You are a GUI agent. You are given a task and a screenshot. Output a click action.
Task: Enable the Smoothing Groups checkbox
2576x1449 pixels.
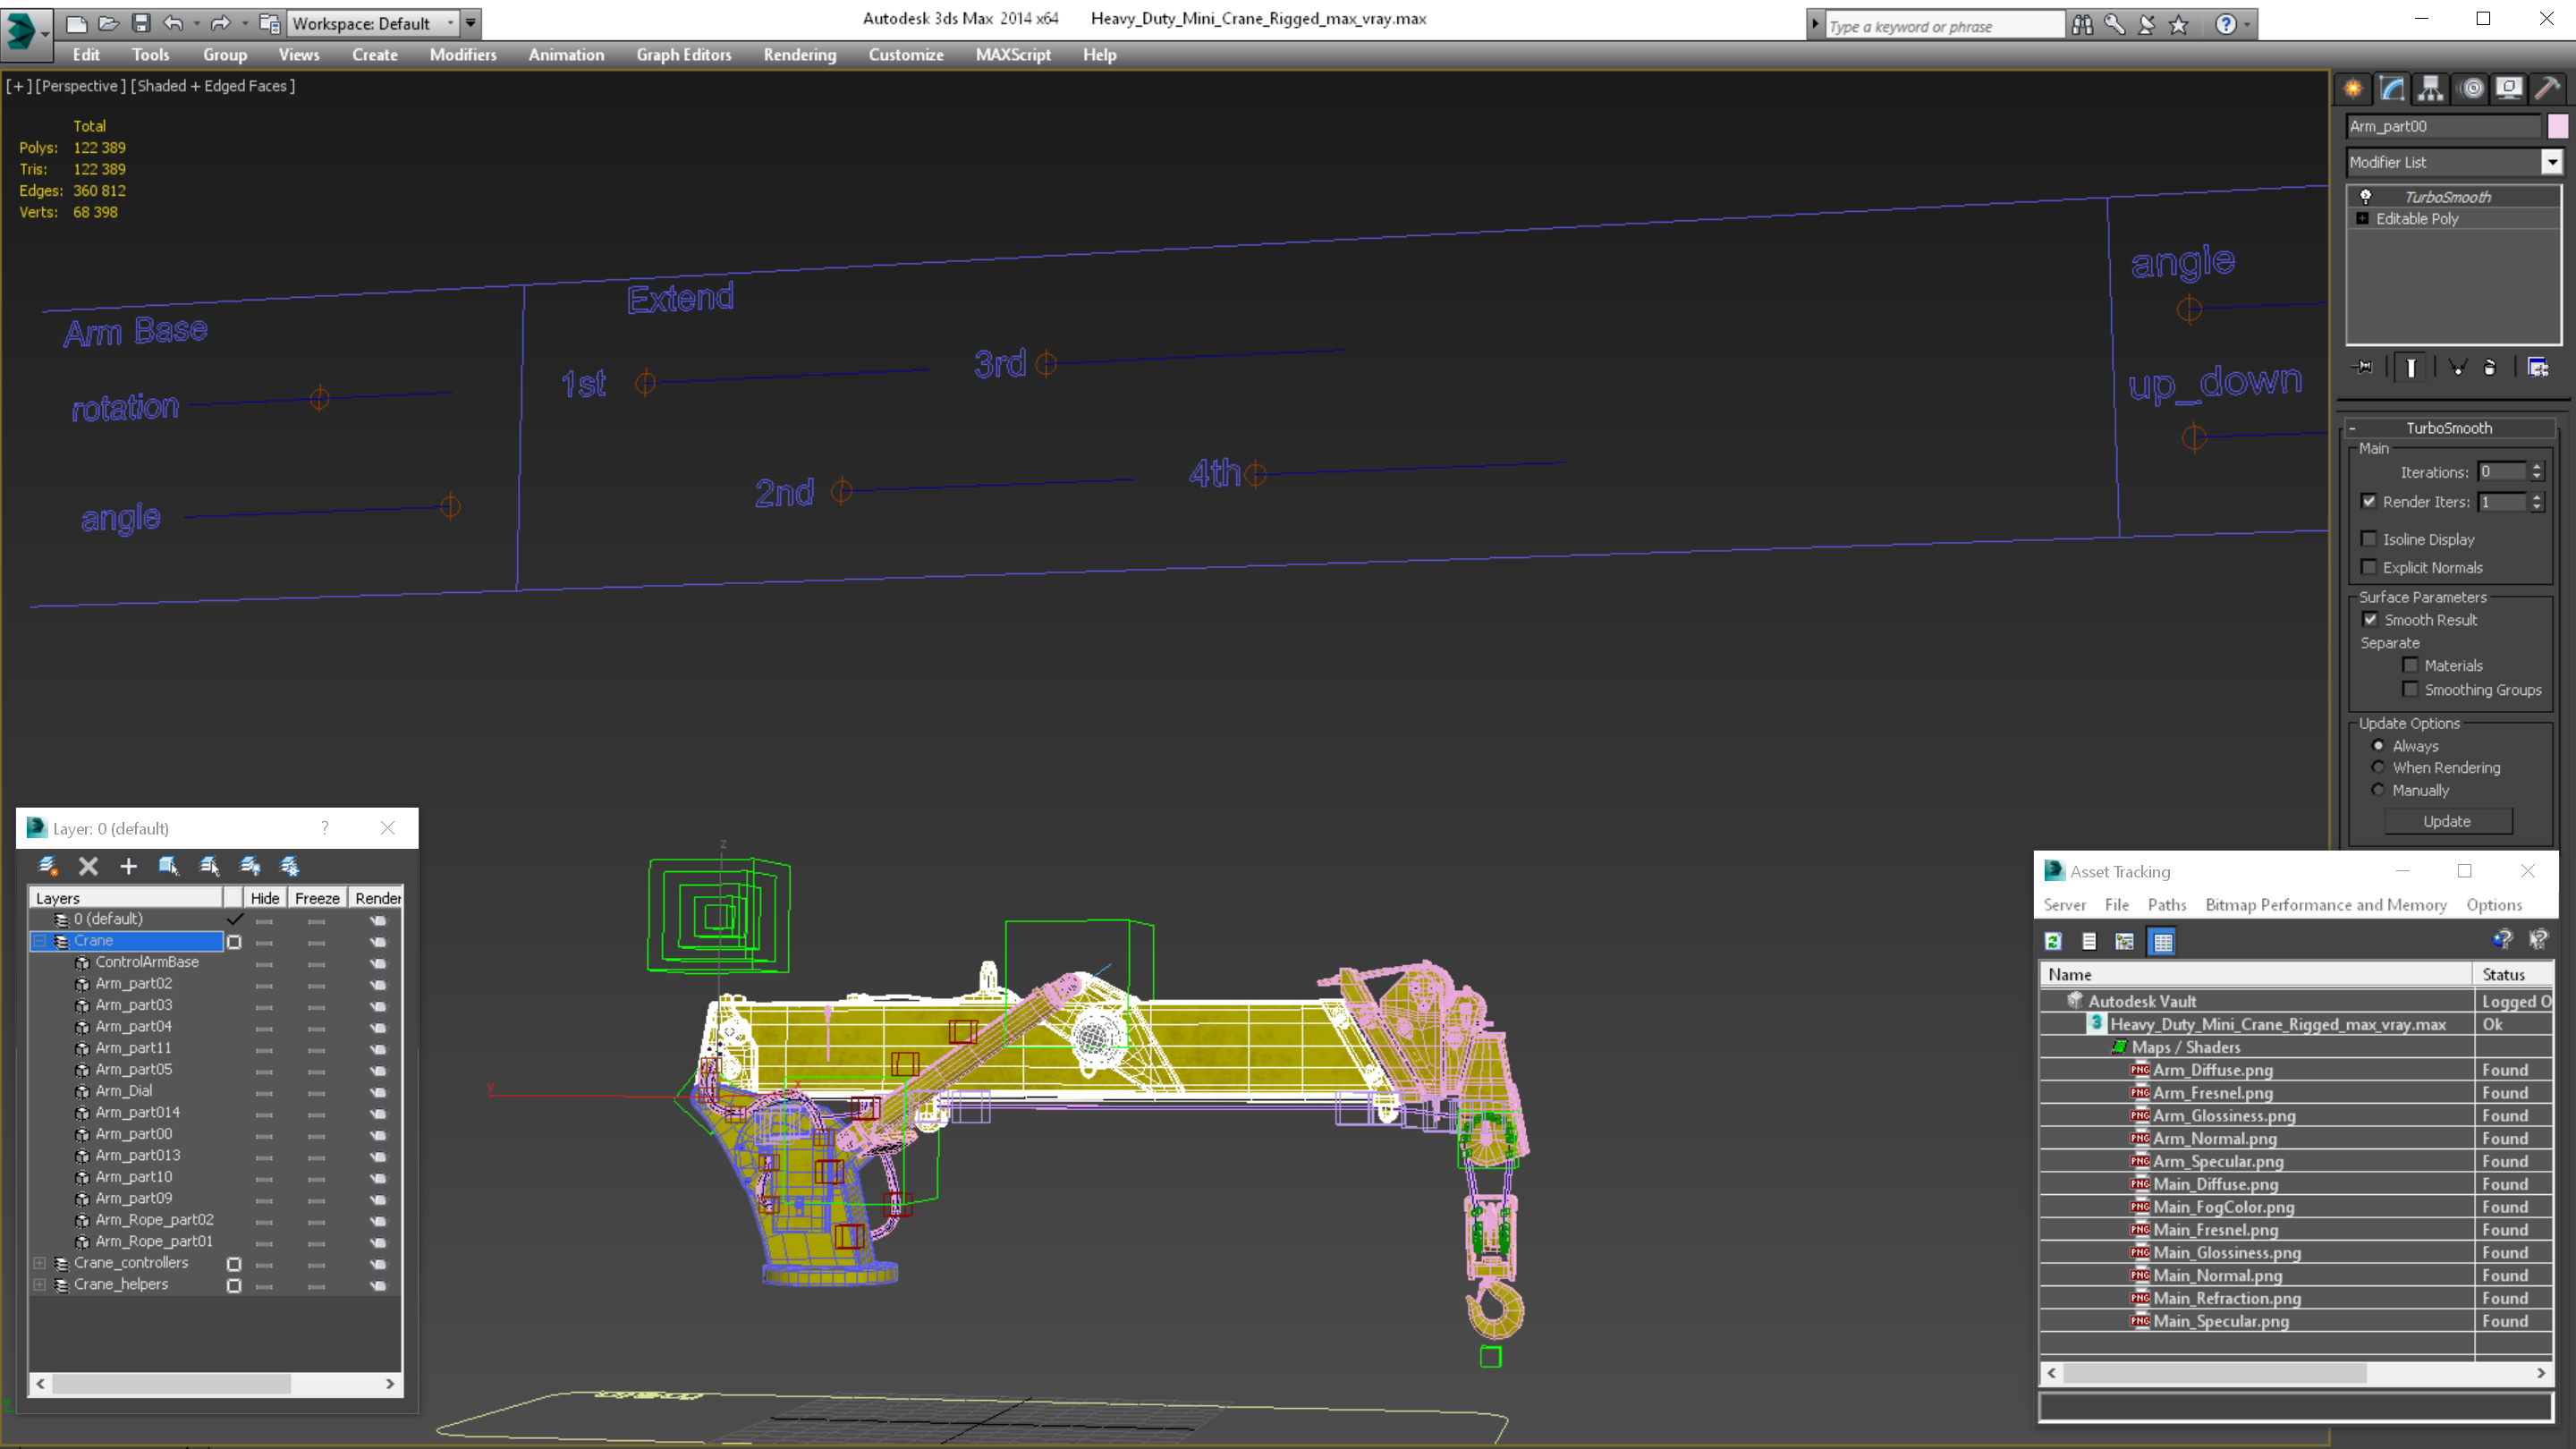(2411, 689)
